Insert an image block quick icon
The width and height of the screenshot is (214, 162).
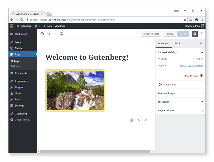coord(132,120)
